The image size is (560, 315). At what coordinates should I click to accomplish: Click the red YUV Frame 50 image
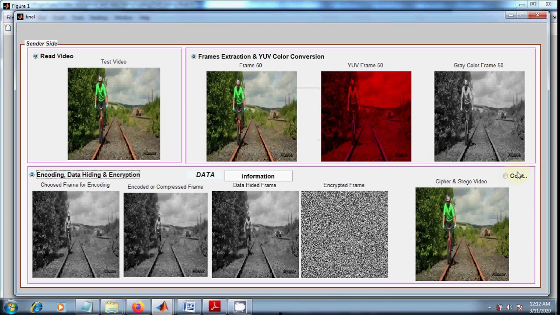pyautogui.click(x=366, y=116)
